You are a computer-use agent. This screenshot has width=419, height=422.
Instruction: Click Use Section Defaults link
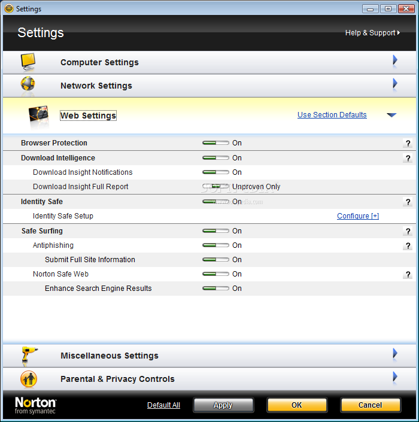click(332, 115)
